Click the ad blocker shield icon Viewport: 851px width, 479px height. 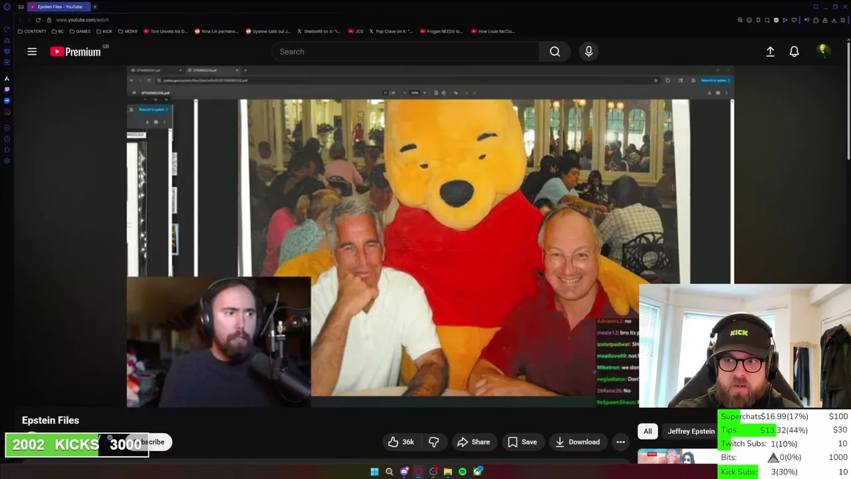click(776, 20)
